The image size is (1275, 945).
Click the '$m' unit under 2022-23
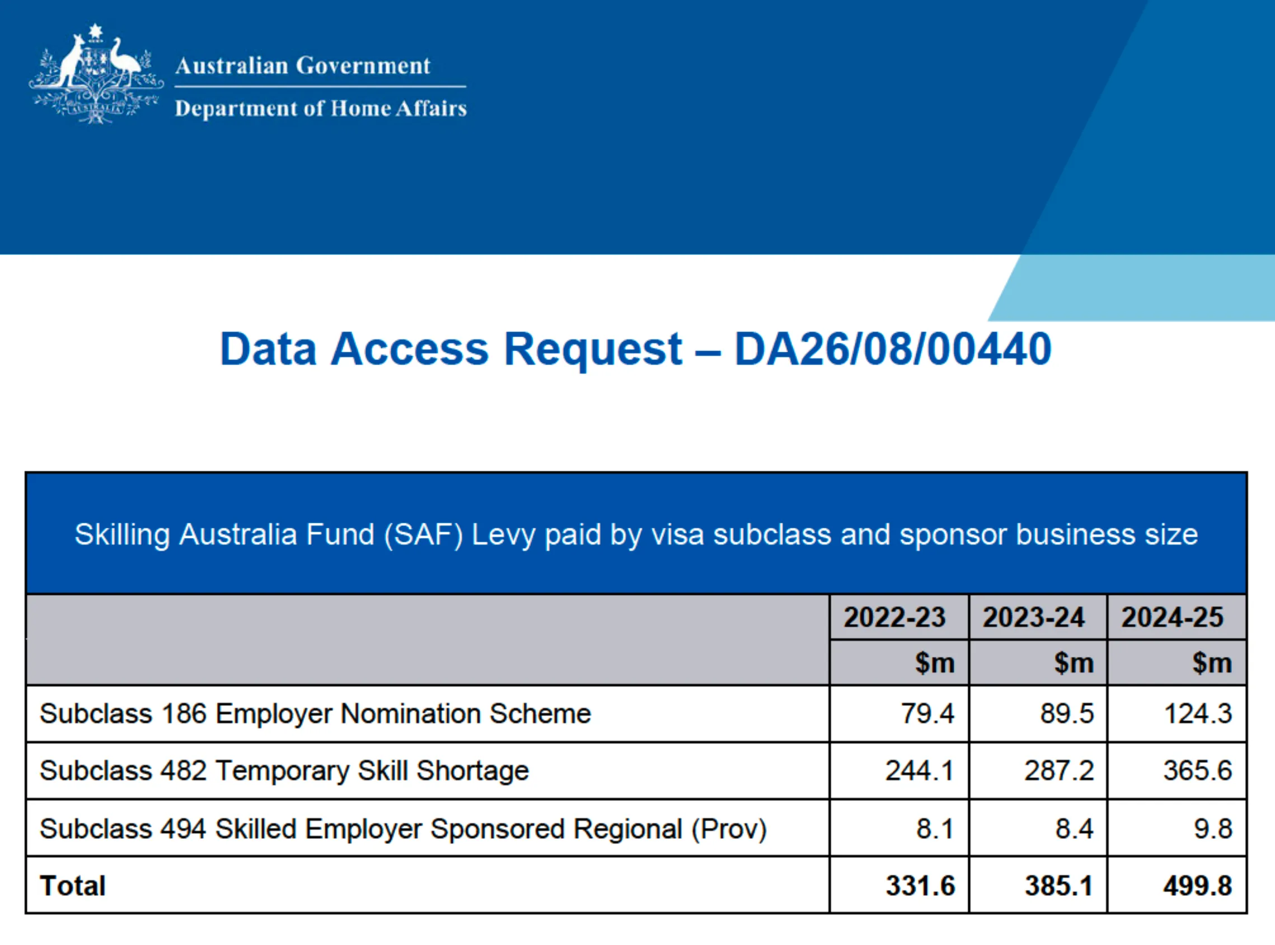(935, 663)
